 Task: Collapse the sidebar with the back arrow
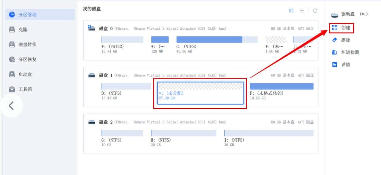11,105
